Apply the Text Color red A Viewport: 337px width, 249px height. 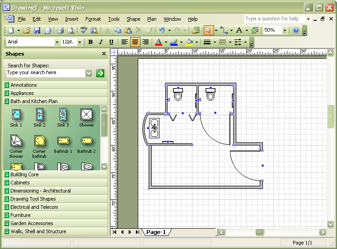[x=159, y=42]
